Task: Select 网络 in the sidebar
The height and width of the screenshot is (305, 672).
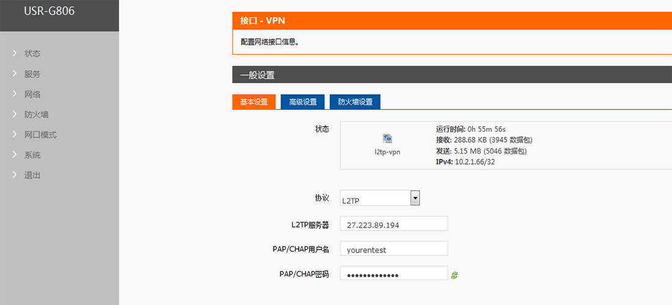Action: coord(32,94)
